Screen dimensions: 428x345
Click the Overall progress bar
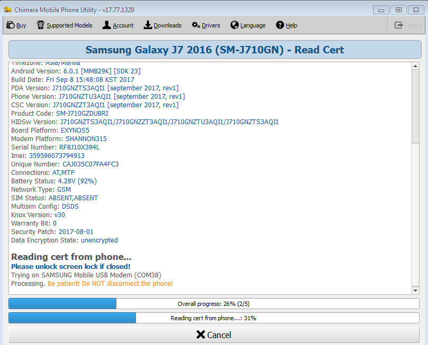[x=213, y=303]
